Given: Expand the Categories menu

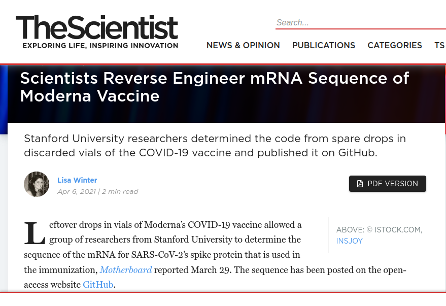Looking at the screenshot, I should coord(395,45).
